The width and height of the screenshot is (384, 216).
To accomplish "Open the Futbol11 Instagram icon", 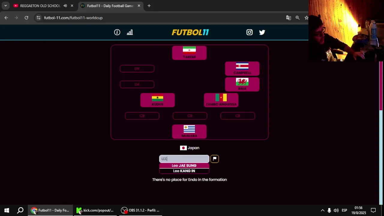I will click(249, 32).
